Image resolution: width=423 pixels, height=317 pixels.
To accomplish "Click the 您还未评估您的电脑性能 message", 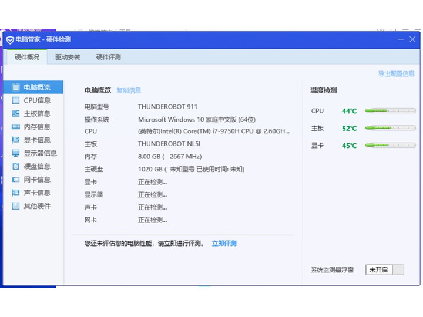I will [x=144, y=244].
